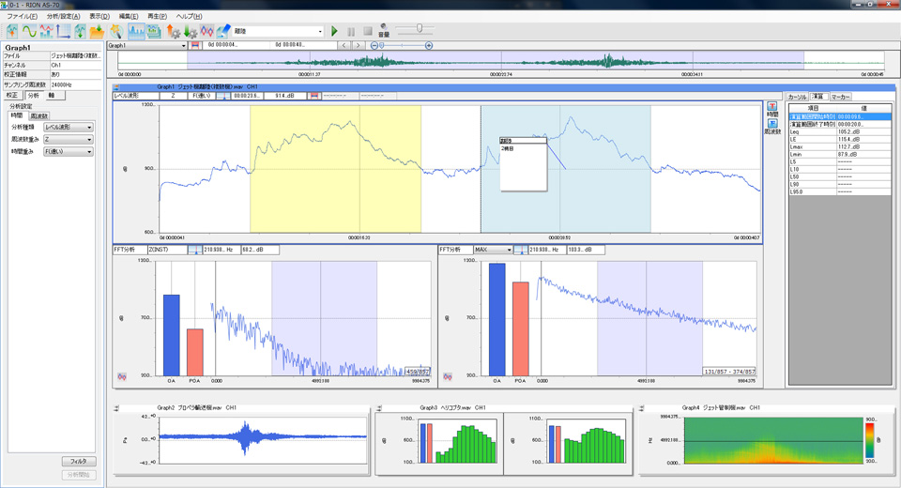Screen dimensions: 901x488
Task: Click the 周波数 icon beside level graph
Action: [772, 127]
